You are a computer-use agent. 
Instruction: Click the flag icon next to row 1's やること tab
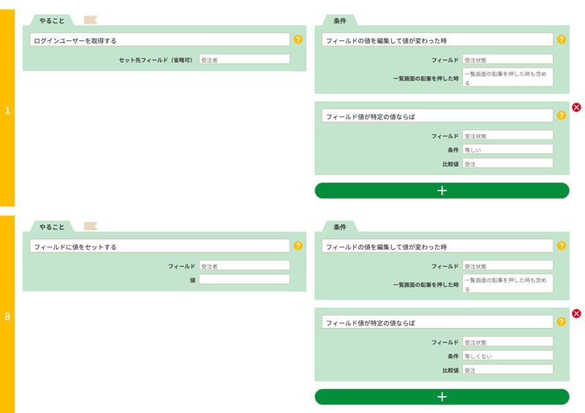pyautogui.click(x=91, y=20)
